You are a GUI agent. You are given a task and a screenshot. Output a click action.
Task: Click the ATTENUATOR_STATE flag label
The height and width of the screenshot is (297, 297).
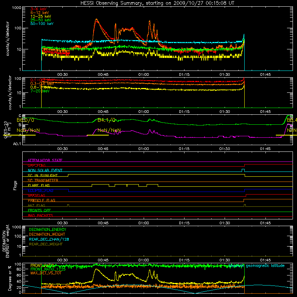(x=45, y=160)
